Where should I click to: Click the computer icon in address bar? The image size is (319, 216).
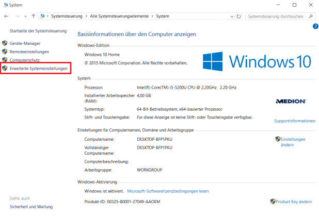pos(42,16)
